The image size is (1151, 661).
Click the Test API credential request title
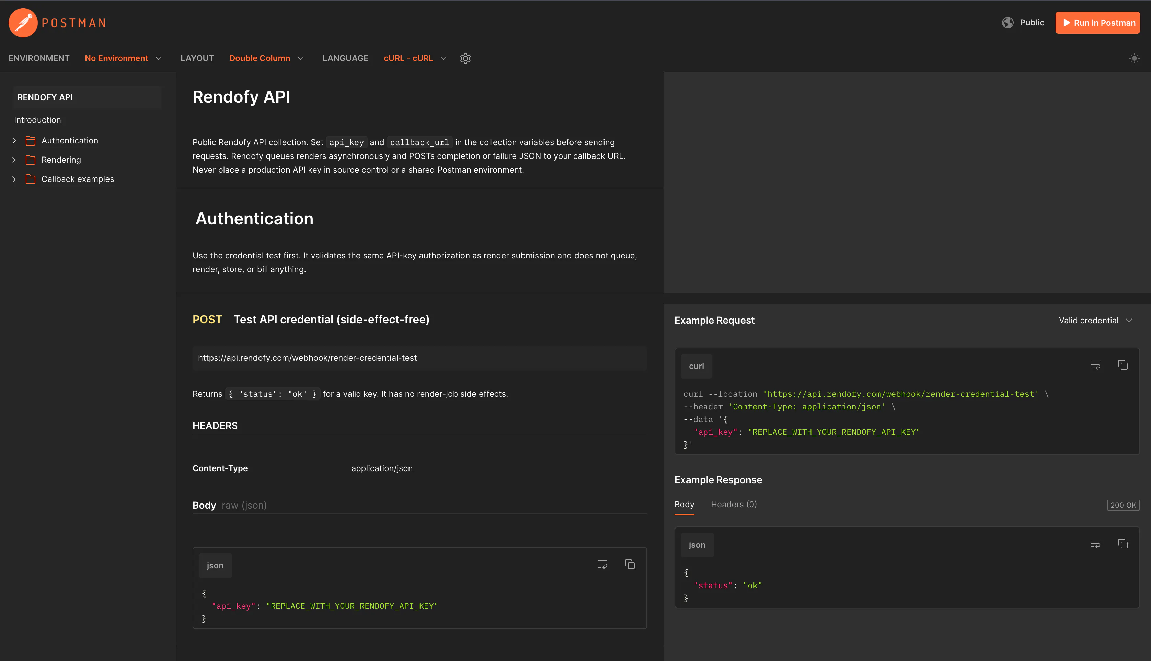[332, 320]
